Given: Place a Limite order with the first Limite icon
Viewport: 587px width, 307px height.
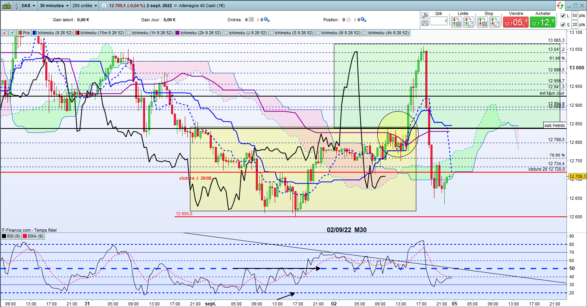Looking at the screenshot, I should [x=457, y=22].
